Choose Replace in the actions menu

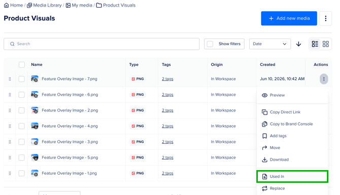[x=292, y=188]
